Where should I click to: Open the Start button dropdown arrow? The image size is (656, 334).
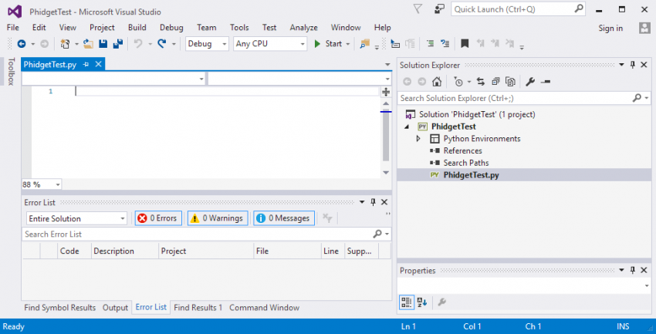tap(347, 44)
